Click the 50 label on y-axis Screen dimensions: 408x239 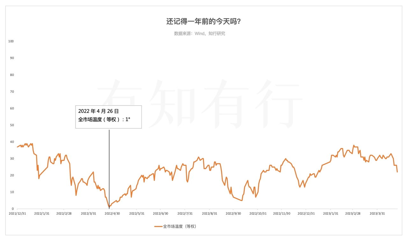[x=11, y=125]
